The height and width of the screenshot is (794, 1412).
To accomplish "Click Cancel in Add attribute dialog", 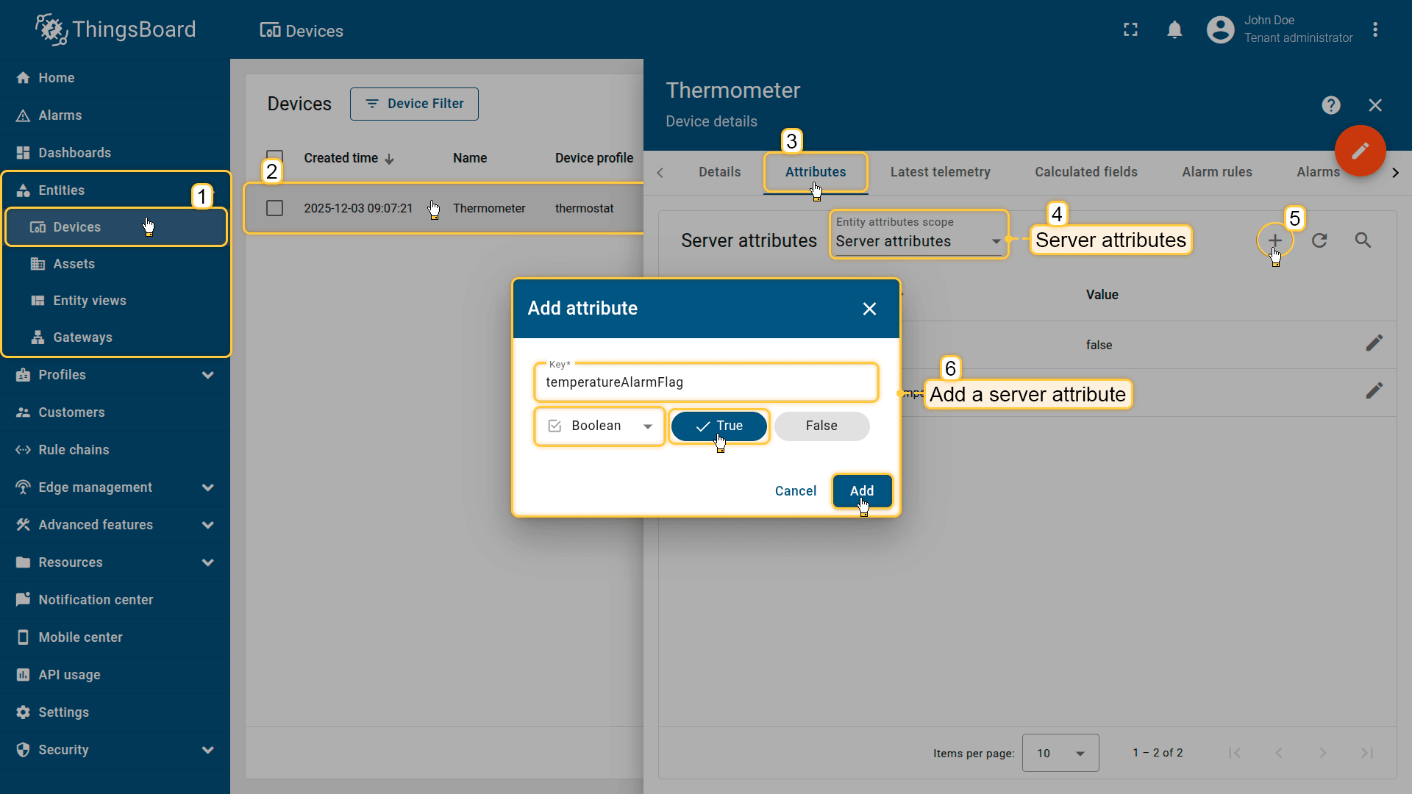I will click(x=795, y=490).
